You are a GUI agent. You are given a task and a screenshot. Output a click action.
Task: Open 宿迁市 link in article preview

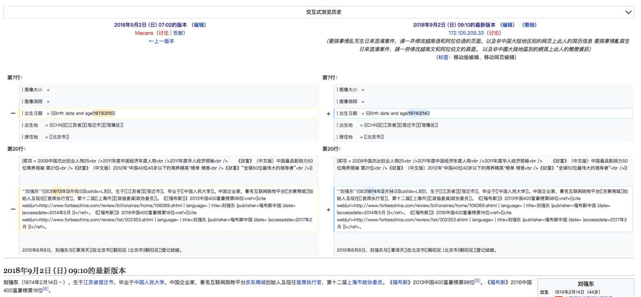click(106, 282)
